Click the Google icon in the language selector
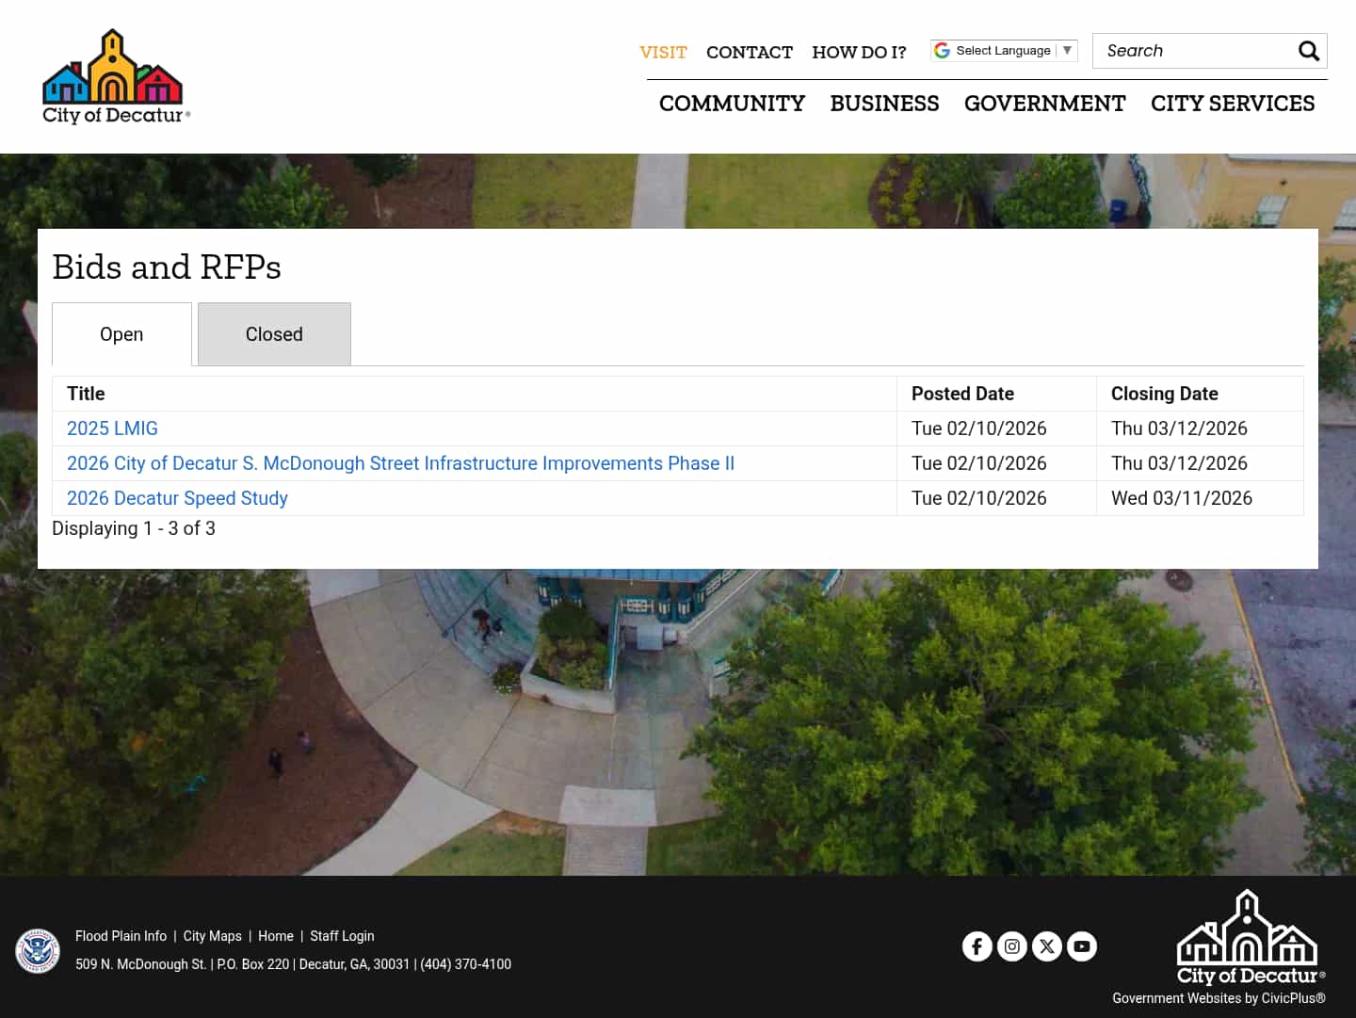Image resolution: width=1356 pixels, height=1018 pixels. pyautogui.click(x=943, y=50)
